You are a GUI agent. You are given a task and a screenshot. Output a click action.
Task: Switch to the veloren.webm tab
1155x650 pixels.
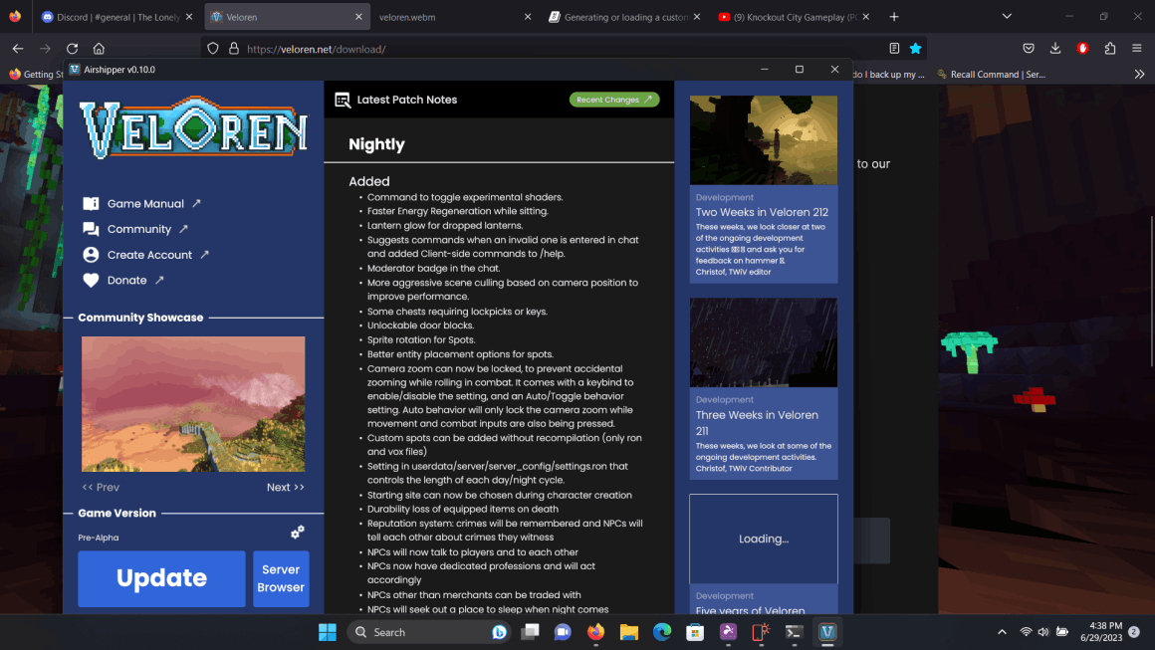pos(453,17)
